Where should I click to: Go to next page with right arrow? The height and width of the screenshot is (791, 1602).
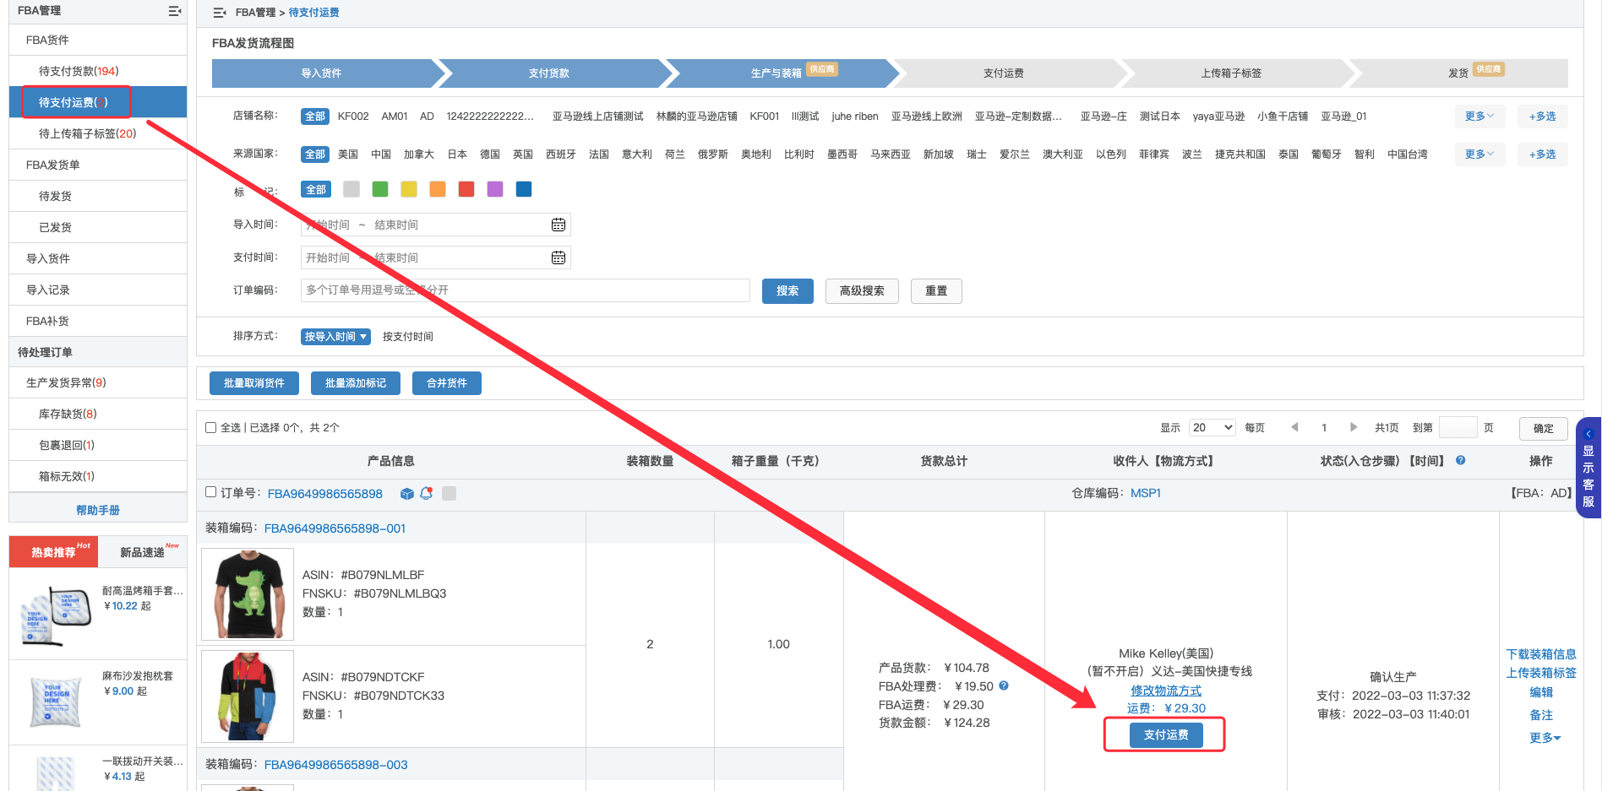click(x=1353, y=427)
